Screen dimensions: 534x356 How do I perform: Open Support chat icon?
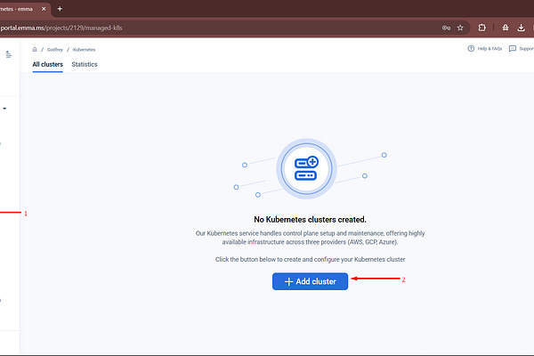(x=513, y=49)
